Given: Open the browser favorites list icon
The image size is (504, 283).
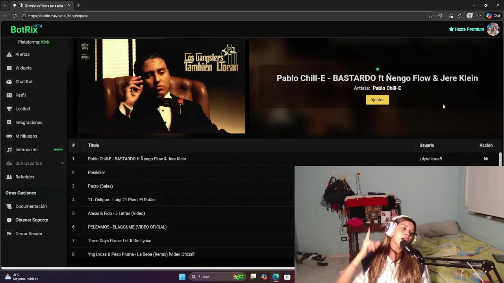Looking at the screenshot, I should point(460,16).
